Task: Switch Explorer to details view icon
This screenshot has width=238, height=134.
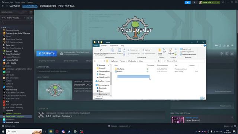Action: (x=201, y=98)
